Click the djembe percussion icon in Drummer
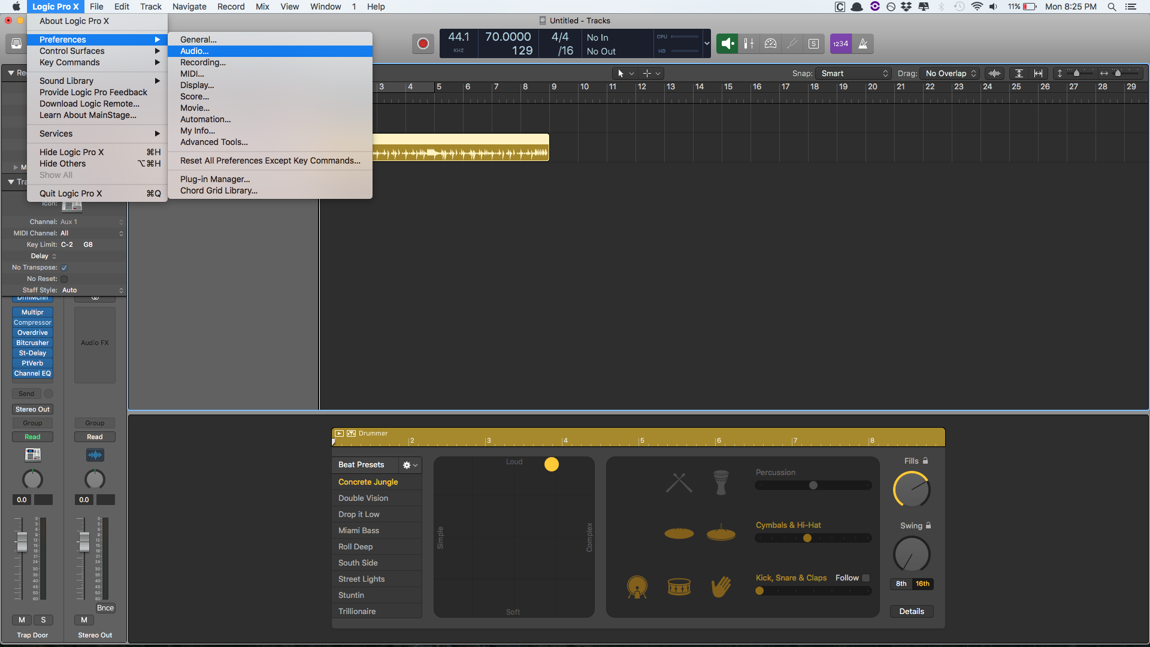 721,483
